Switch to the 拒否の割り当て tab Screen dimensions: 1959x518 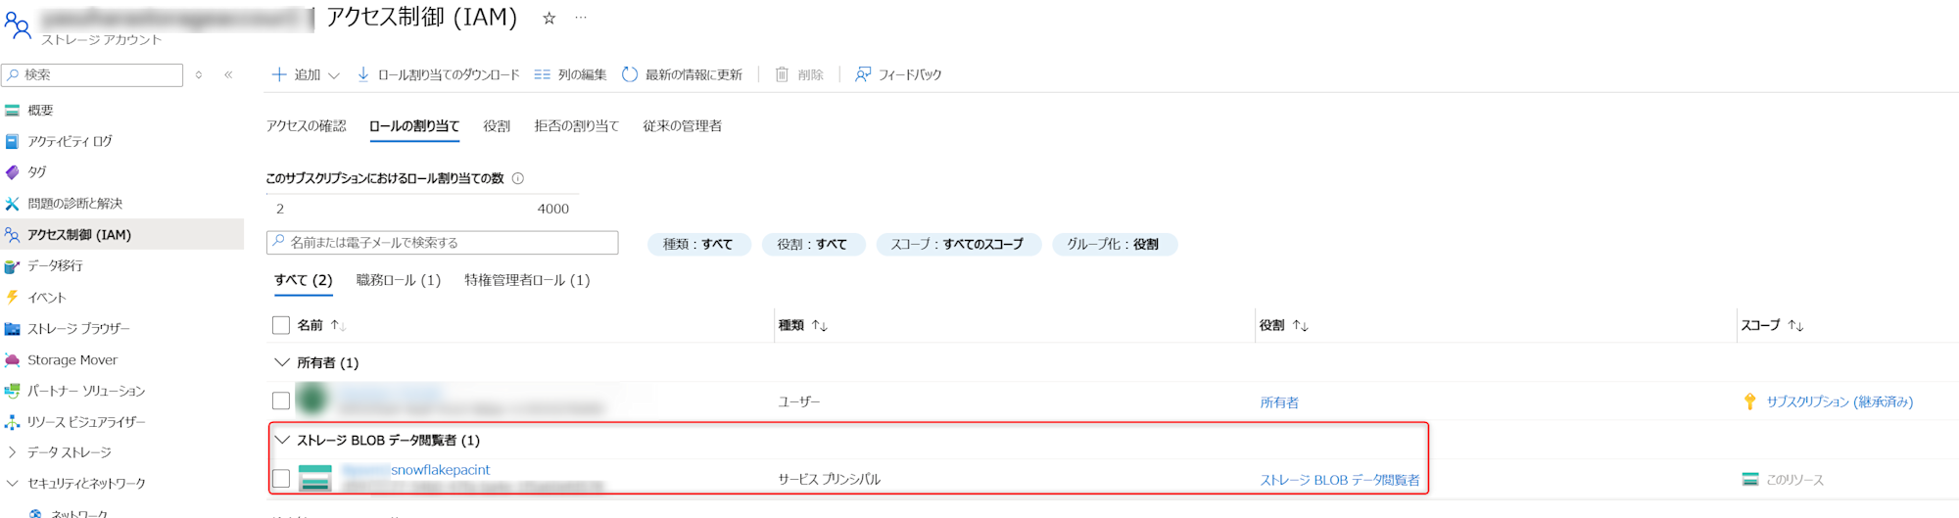tap(576, 125)
